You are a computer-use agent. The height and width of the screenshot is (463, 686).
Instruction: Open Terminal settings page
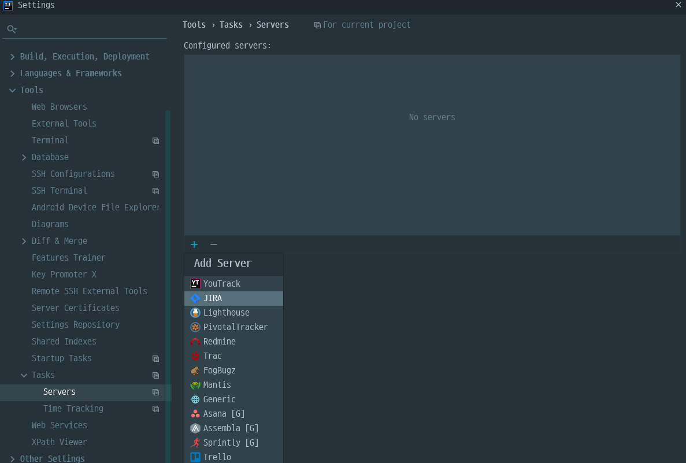point(50,140)
